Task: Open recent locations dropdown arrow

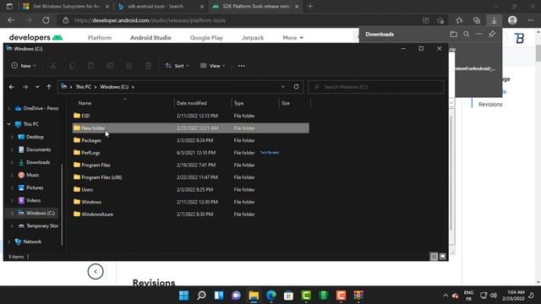Action: point(37,87)
